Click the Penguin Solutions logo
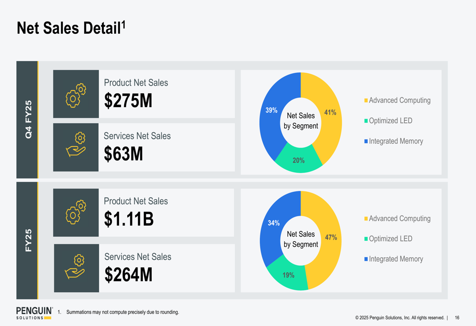 tap(34, 313)
